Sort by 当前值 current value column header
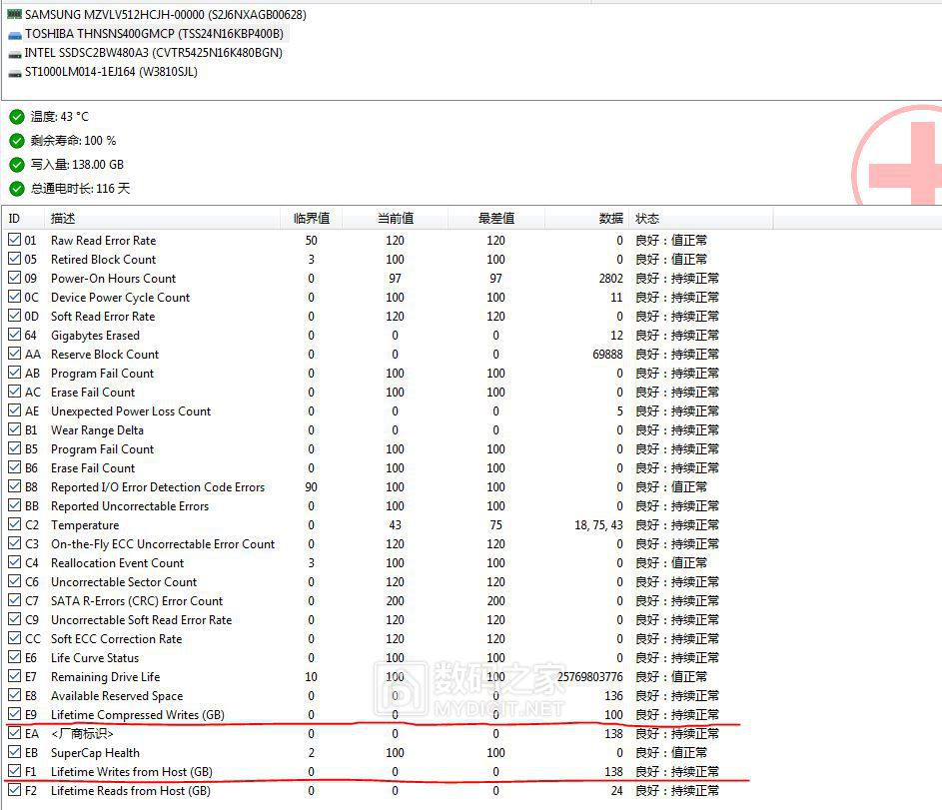 coord(396,219)
